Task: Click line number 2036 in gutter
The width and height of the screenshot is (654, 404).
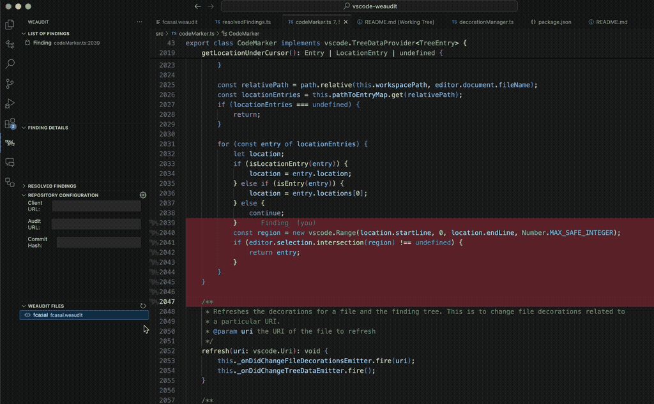Action: (x=167, y=193)
